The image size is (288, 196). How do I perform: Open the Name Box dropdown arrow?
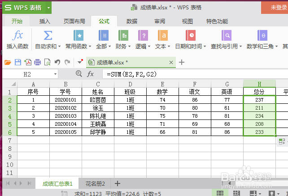point(55,74)
